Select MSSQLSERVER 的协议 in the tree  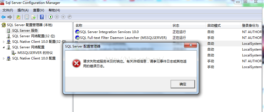pos(35,53)
